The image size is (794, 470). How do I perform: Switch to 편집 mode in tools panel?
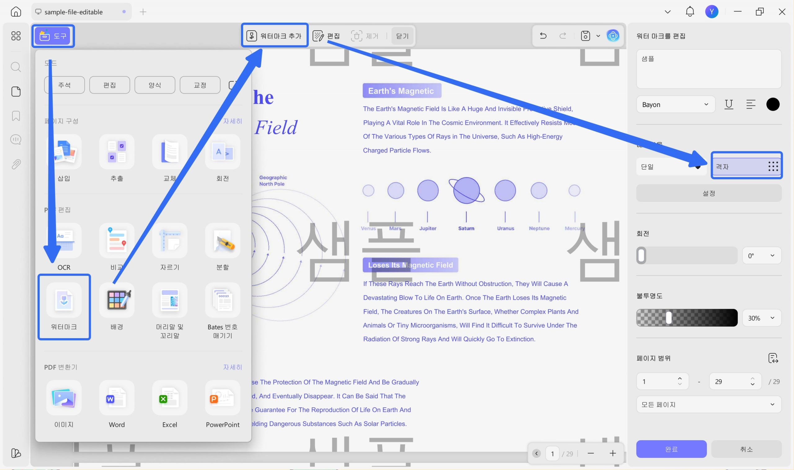[109, 85]
